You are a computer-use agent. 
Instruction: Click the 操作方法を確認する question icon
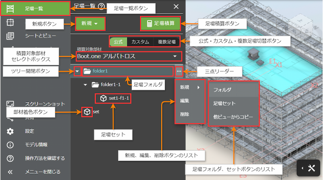tap(10, 158)
